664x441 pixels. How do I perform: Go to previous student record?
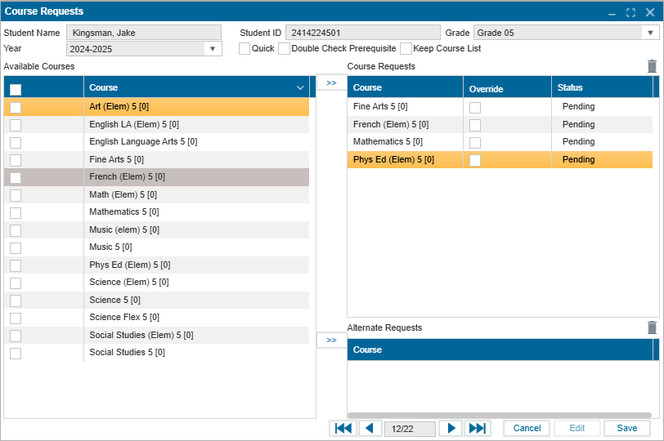point(370,429)
